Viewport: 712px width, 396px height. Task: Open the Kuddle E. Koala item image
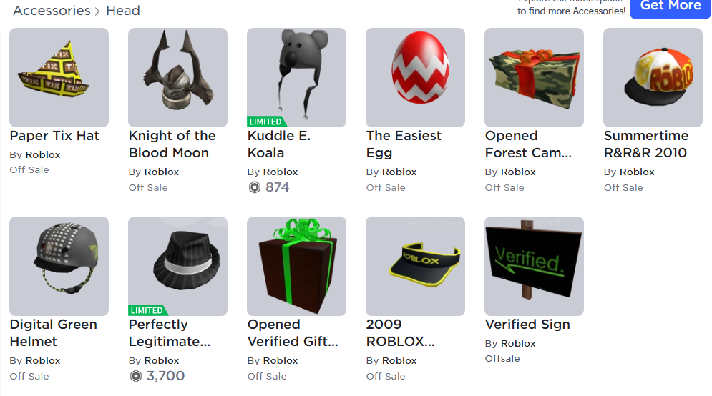pos(296,78)
